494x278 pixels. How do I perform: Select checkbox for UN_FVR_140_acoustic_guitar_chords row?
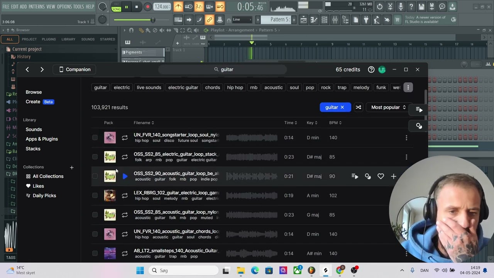[95, 234]
